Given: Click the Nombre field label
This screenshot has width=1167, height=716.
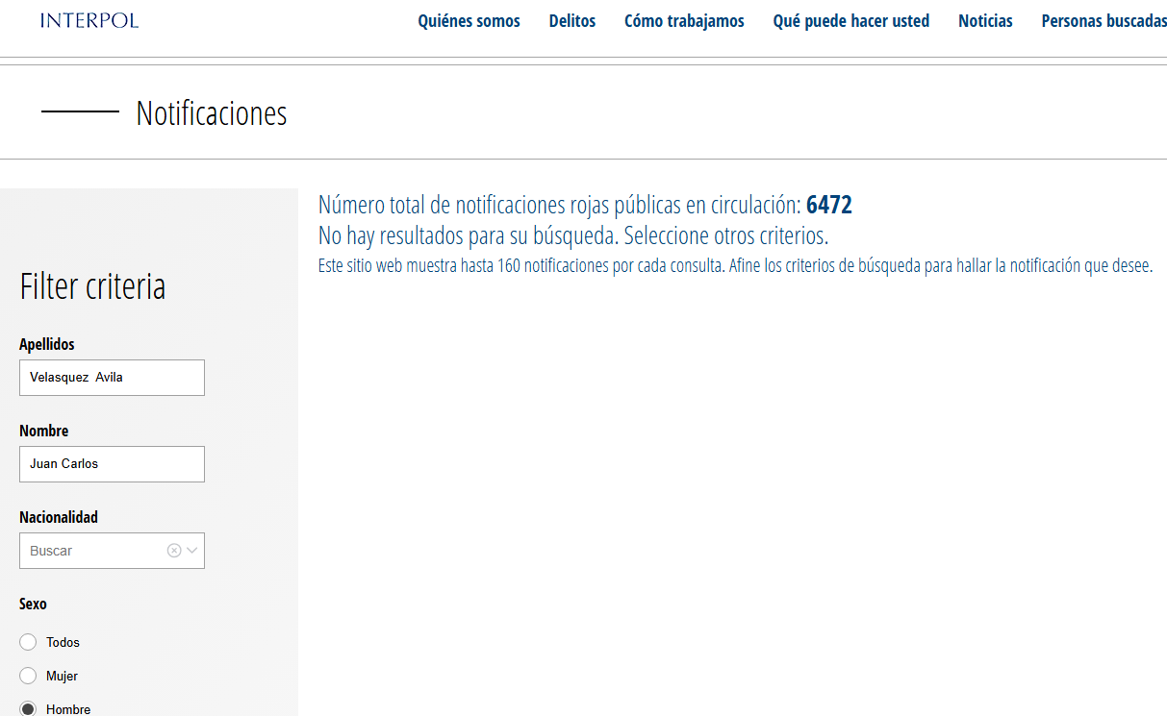Looking at the screenshot, I should pyautogui.click(x=44, y=431).
